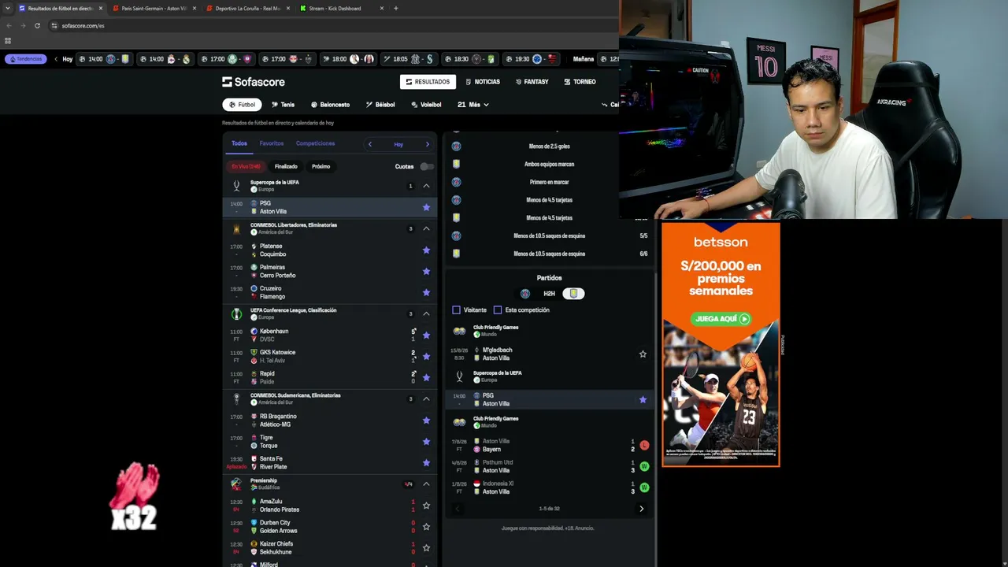Open the Noticias menu

click(483, 82)
